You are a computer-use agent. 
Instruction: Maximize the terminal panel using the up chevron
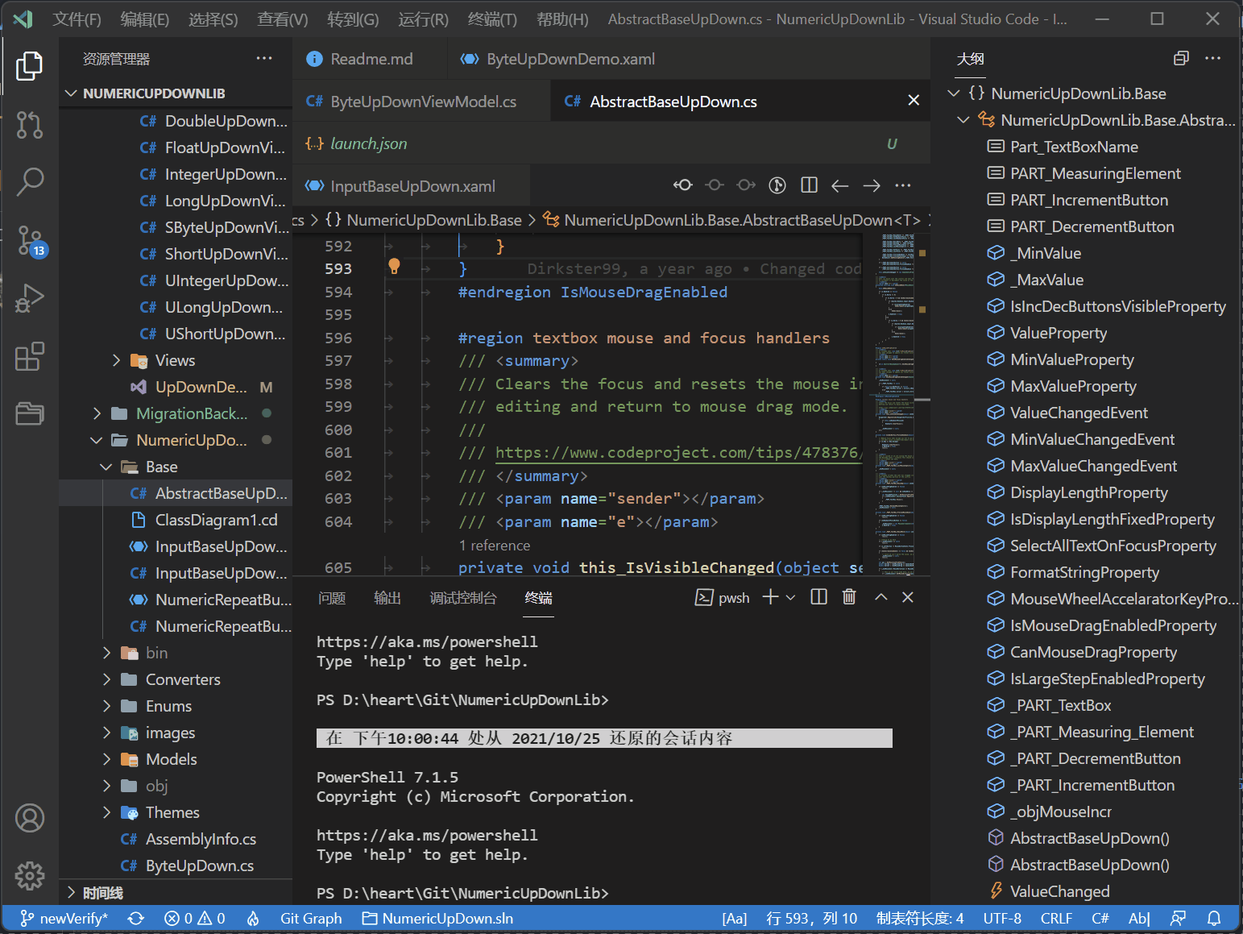881,597
